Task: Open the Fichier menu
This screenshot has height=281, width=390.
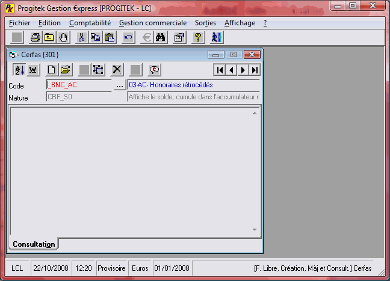Action: [20, 23]
